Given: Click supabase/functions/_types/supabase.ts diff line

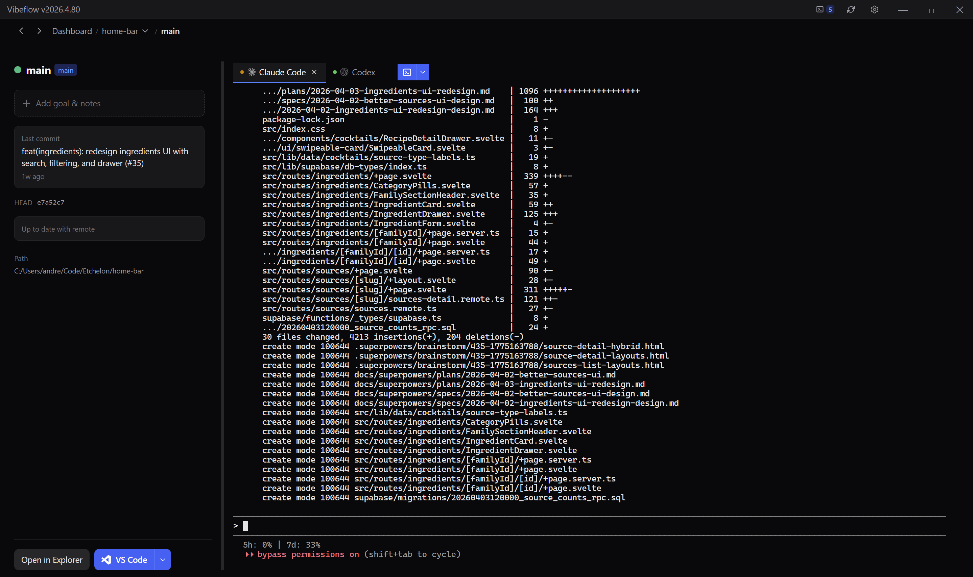Looking at the screenshot, I should pyautogui.click(x=405, y=318).
